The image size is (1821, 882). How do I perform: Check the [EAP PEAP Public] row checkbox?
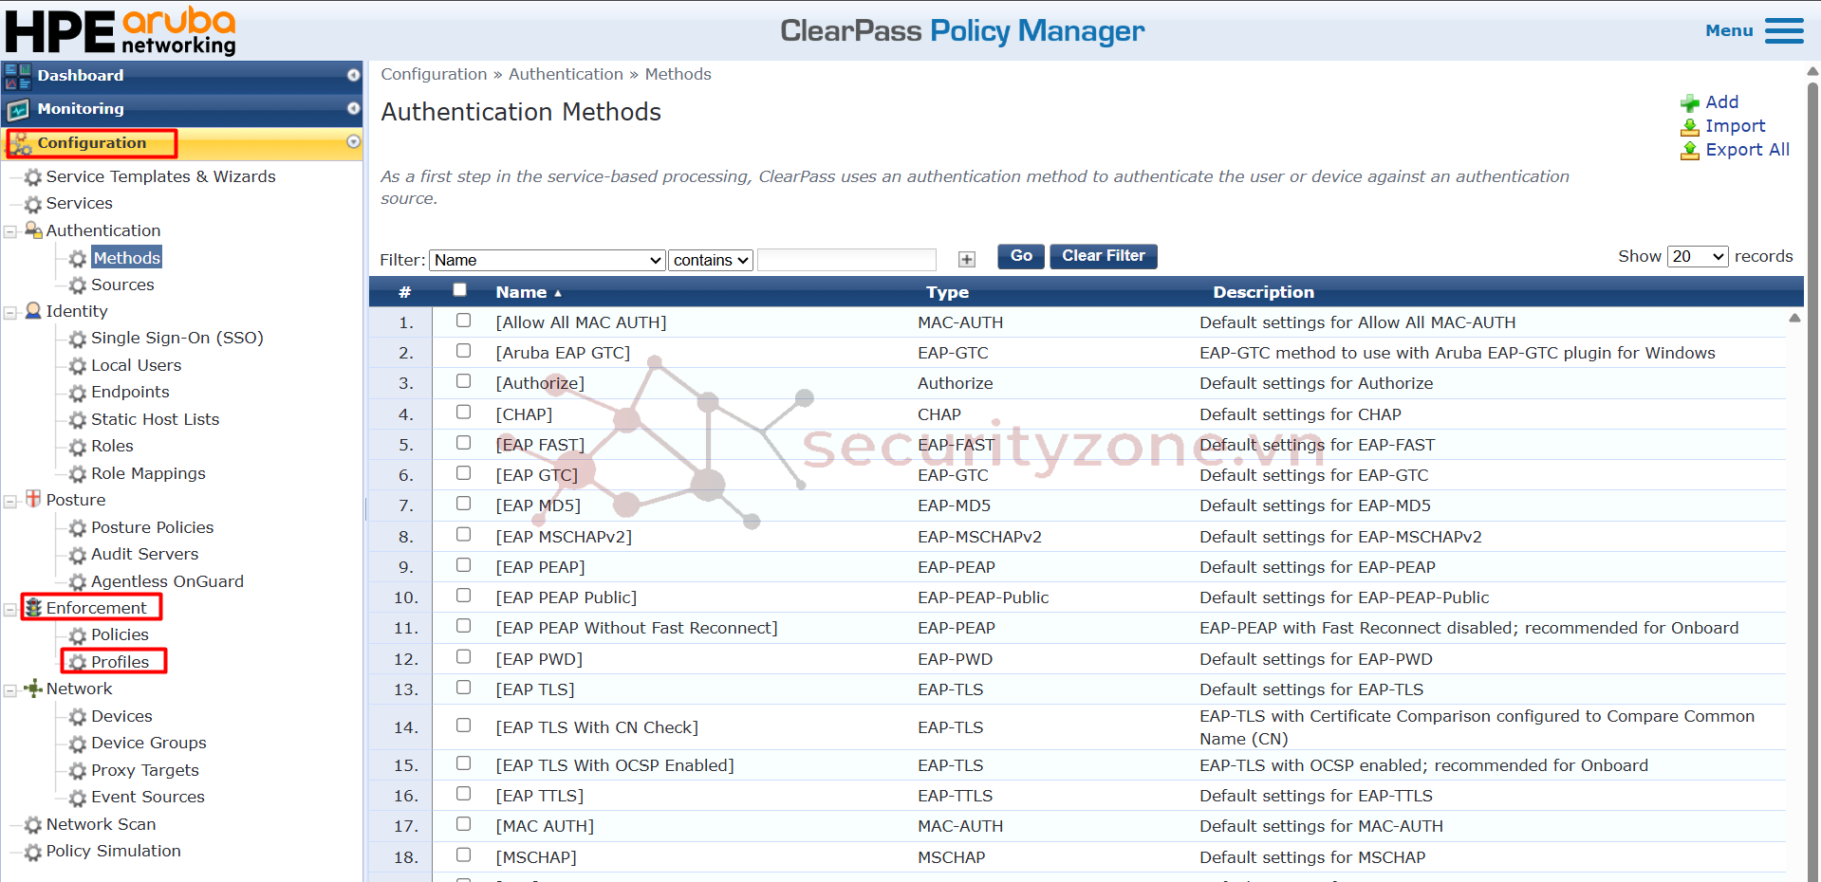click(x=463, y=596)
